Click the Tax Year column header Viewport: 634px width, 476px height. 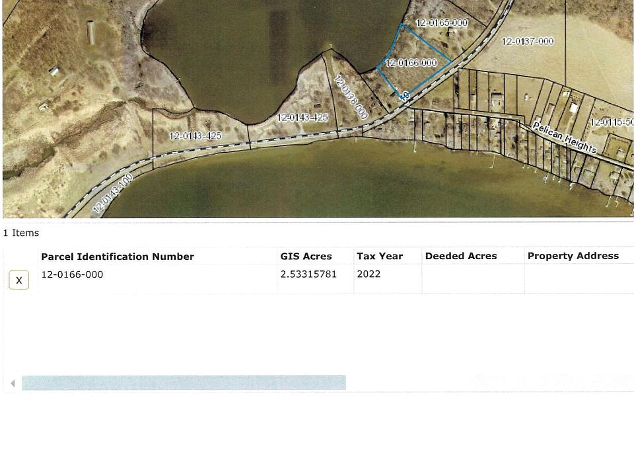[x=380, y=257]
